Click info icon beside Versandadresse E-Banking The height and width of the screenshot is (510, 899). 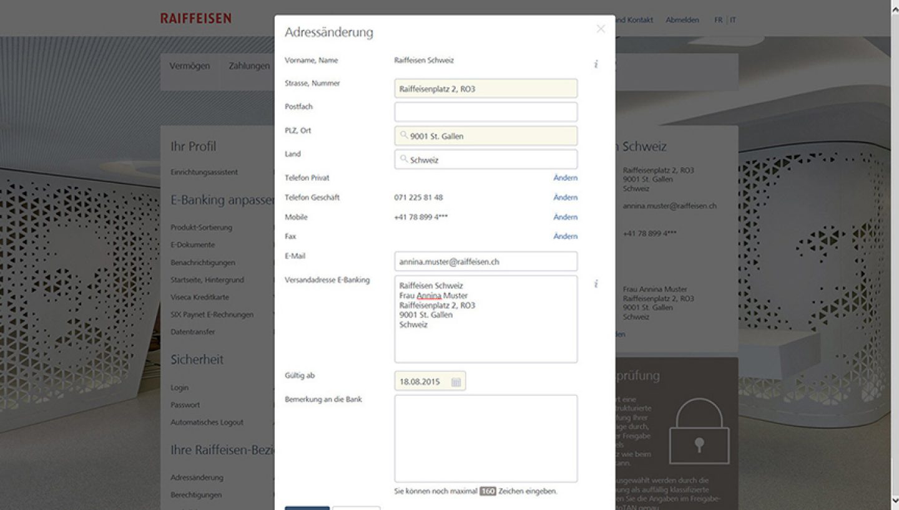(596, 284)
